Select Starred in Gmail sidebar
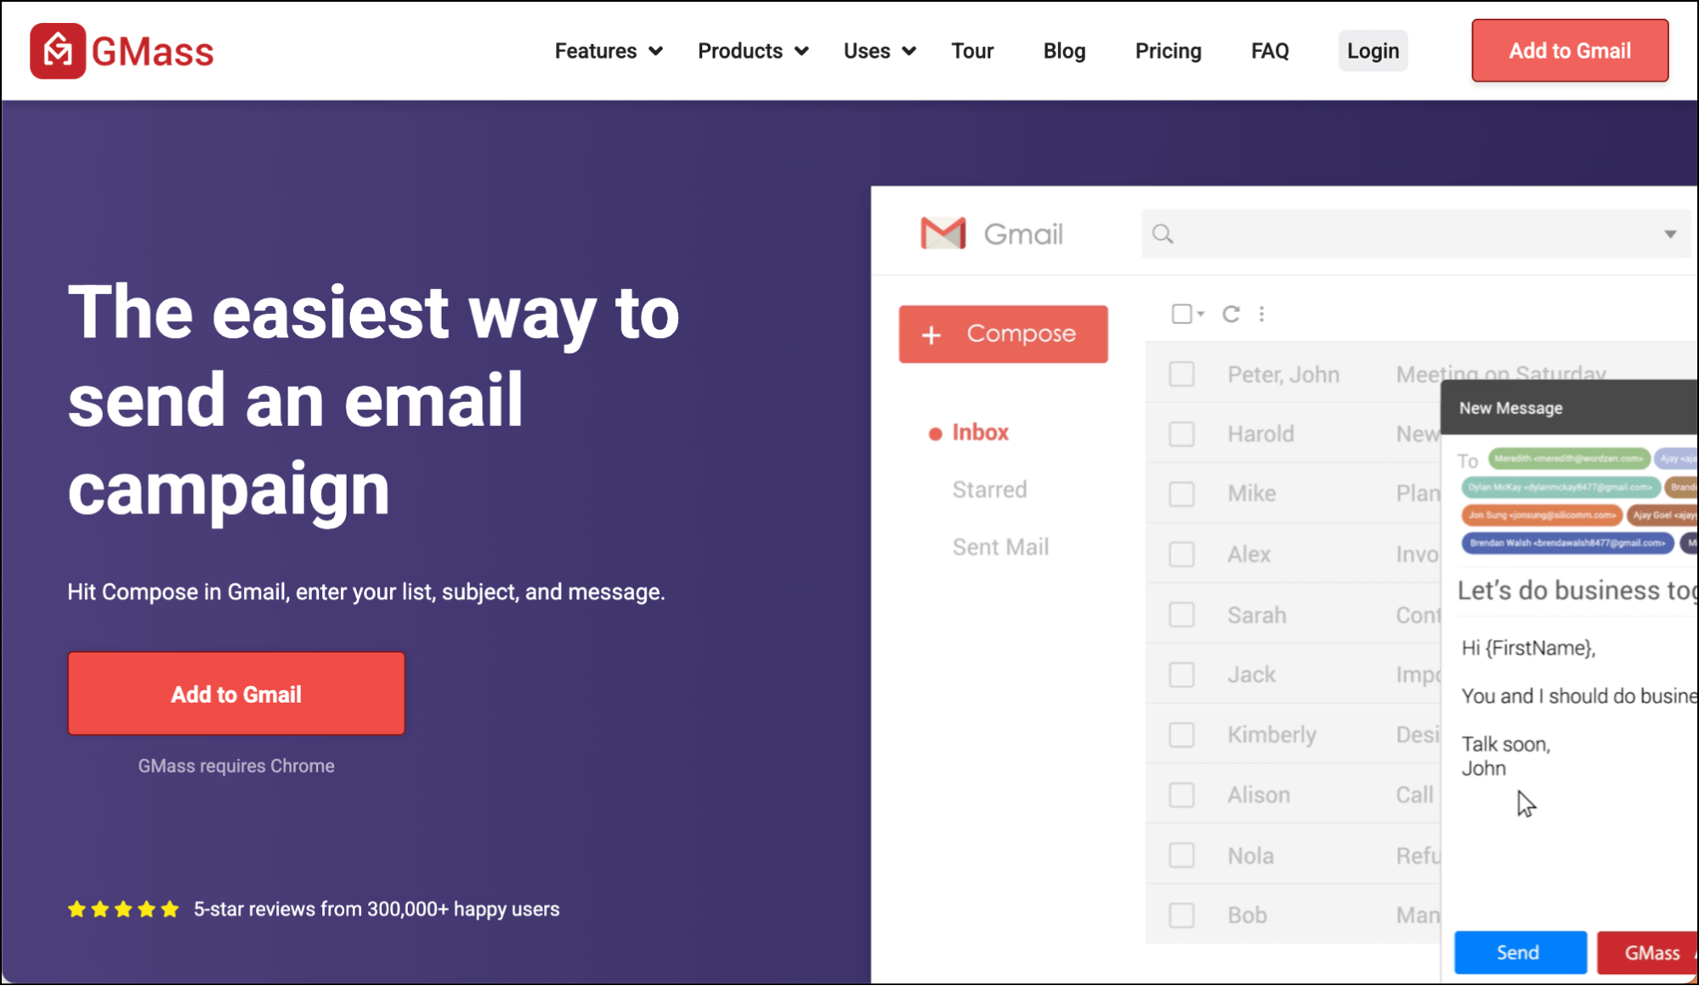Viewport: 1699px width, 986px height. (x=989, y=490)
